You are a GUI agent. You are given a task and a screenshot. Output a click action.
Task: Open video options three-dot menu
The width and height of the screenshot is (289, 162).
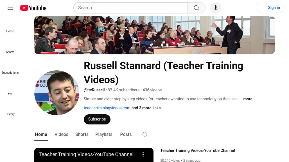click(143, 154)
